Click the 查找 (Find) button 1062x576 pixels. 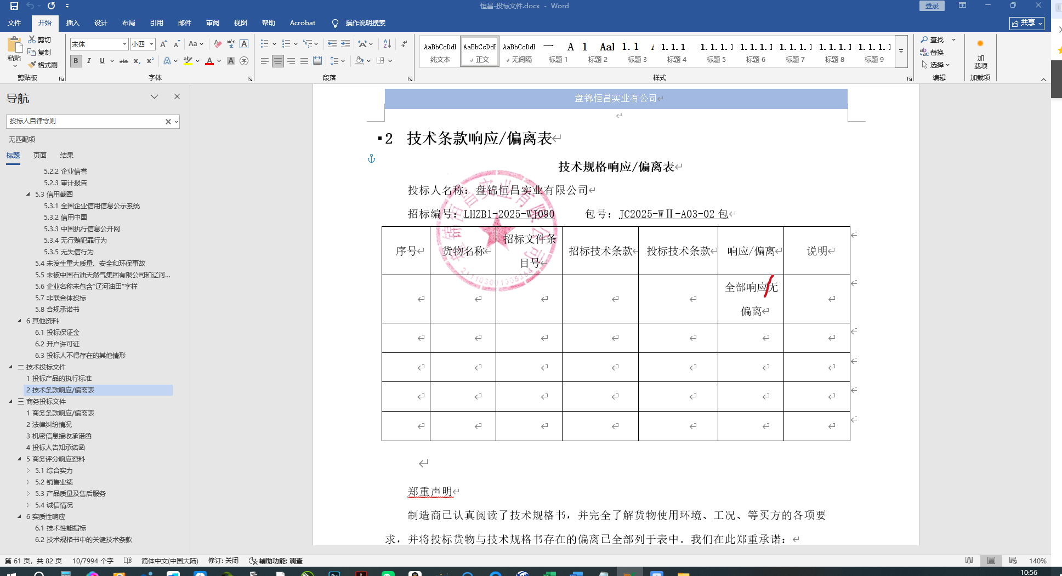pos(932,39)
